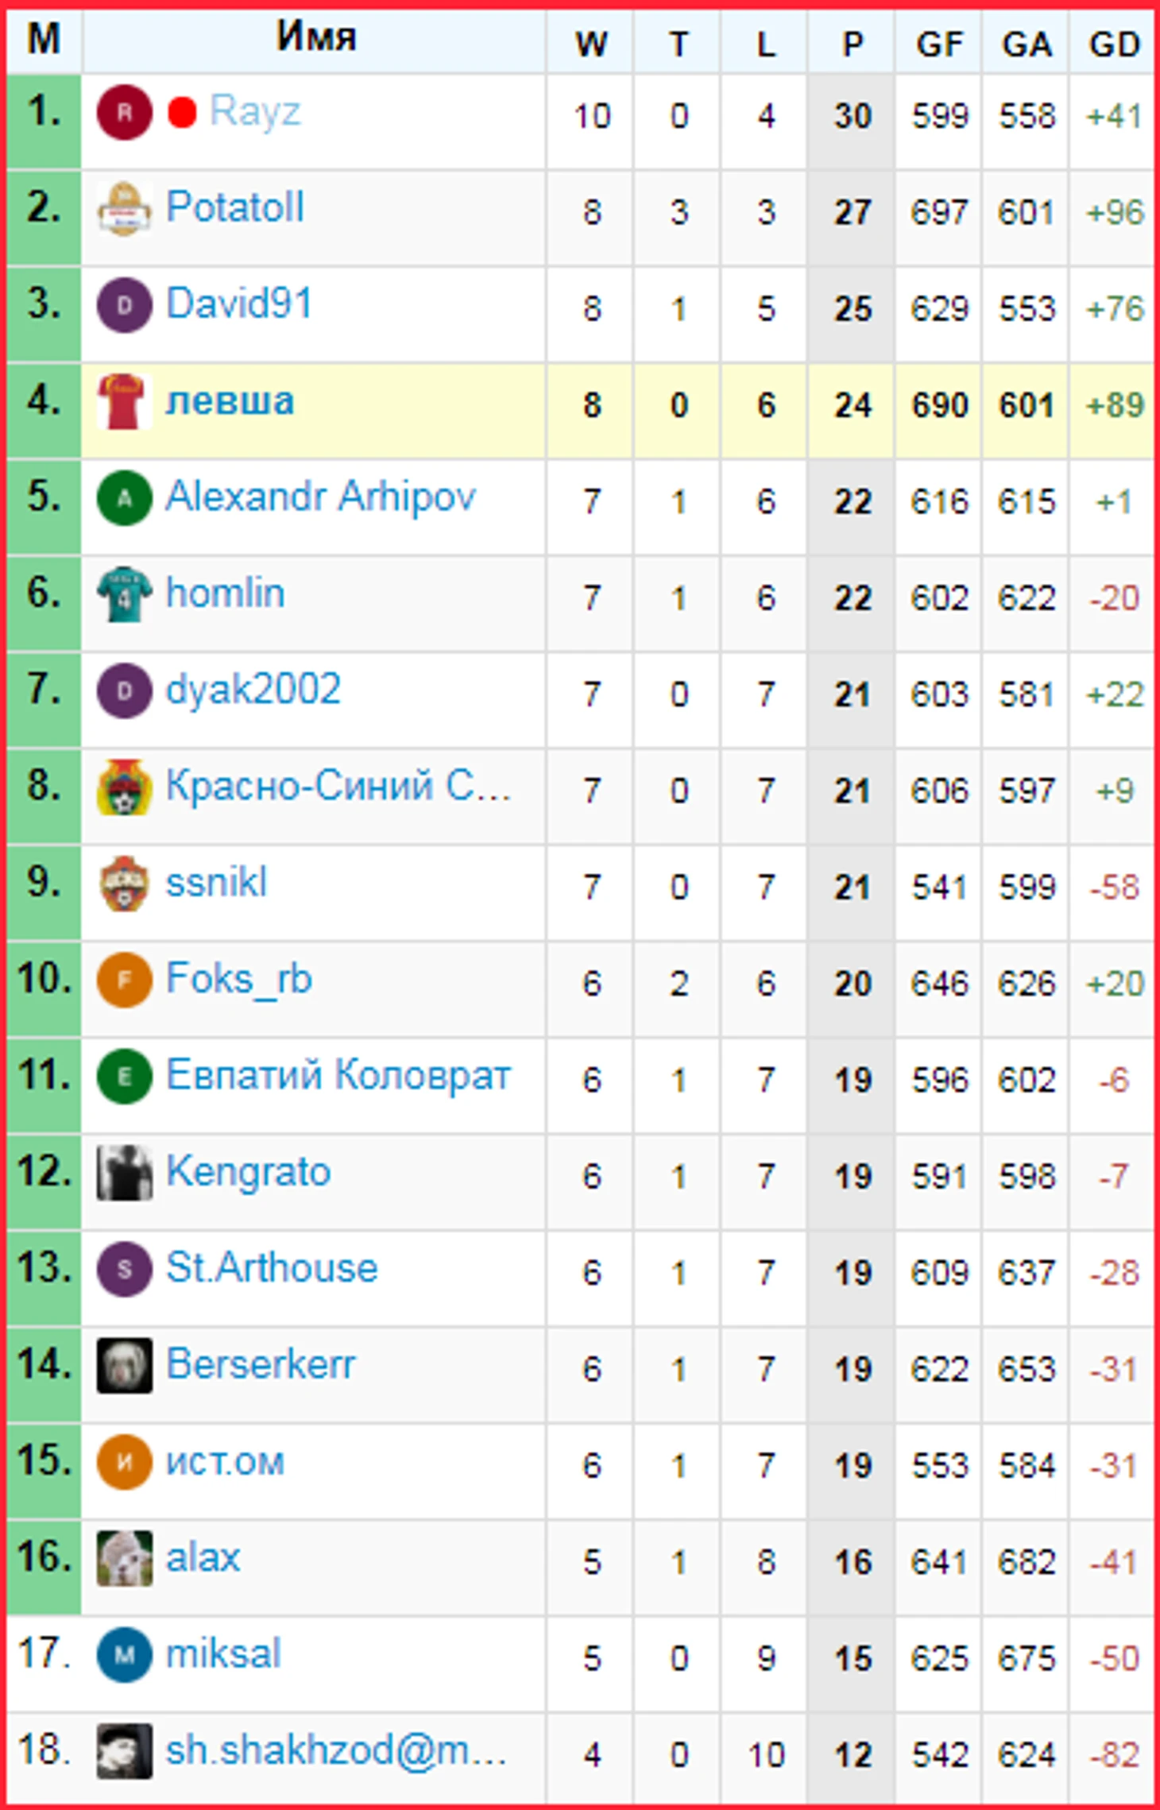
Task: Click Rayz's red circular avatar icon
Action: pyautogui.click(x=124, y=113)
